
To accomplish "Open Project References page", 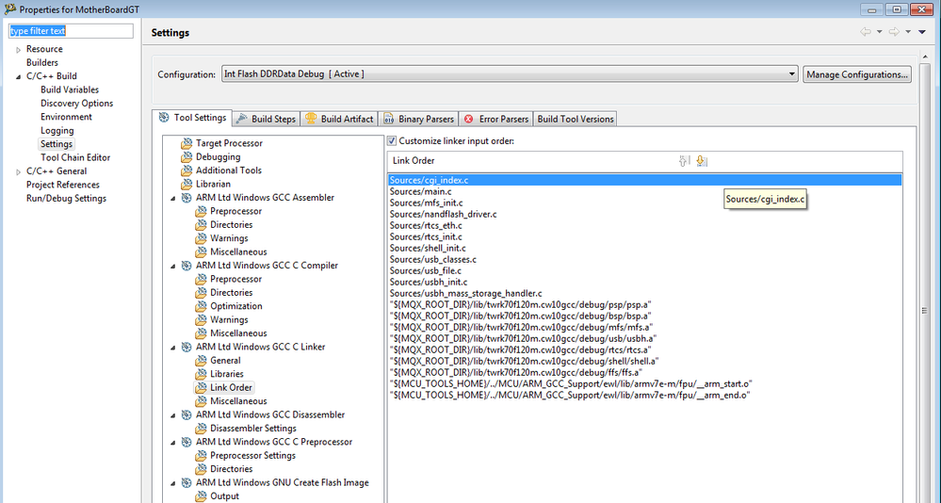I will pyautogui.click(x=63, y=185).
